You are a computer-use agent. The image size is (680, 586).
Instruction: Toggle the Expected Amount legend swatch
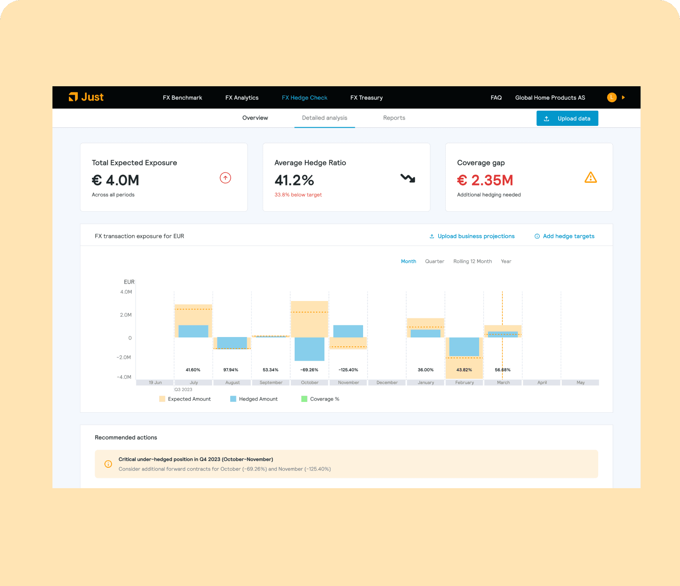162,399
